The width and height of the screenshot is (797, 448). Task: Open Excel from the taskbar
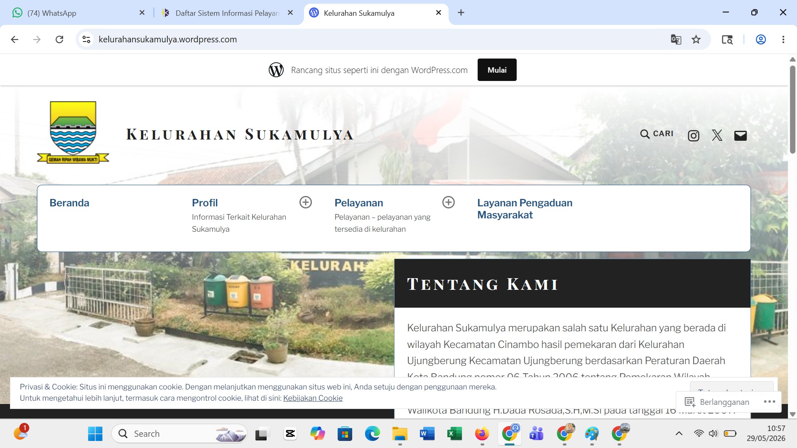pyautogui.click(x=454, y=434)
